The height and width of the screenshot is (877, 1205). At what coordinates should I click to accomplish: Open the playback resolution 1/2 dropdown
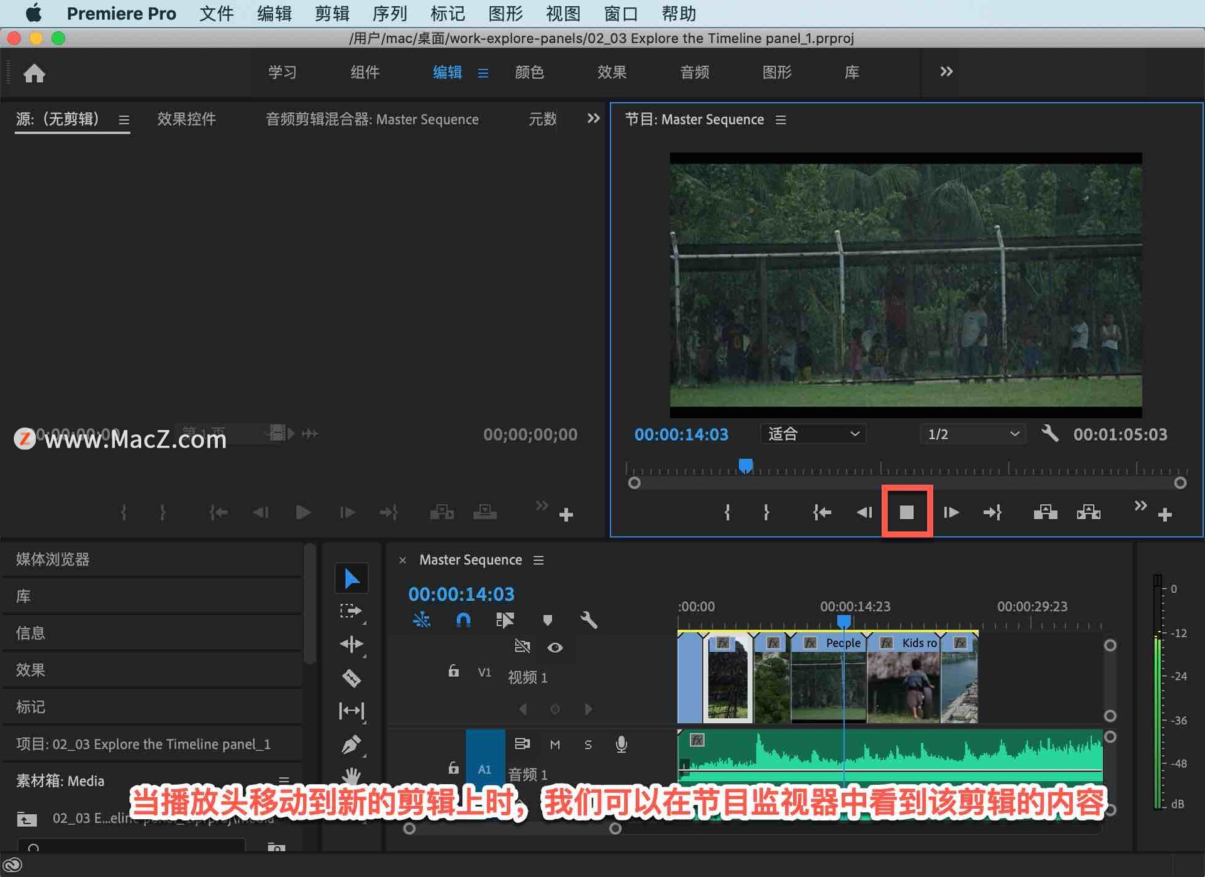click(973, 434)
